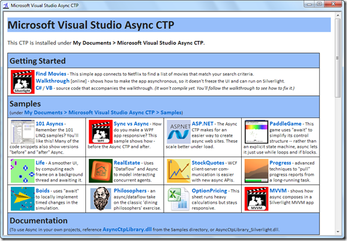
Task: Click the 'it just use while loops' text
Action: click(x=280, y=152)
